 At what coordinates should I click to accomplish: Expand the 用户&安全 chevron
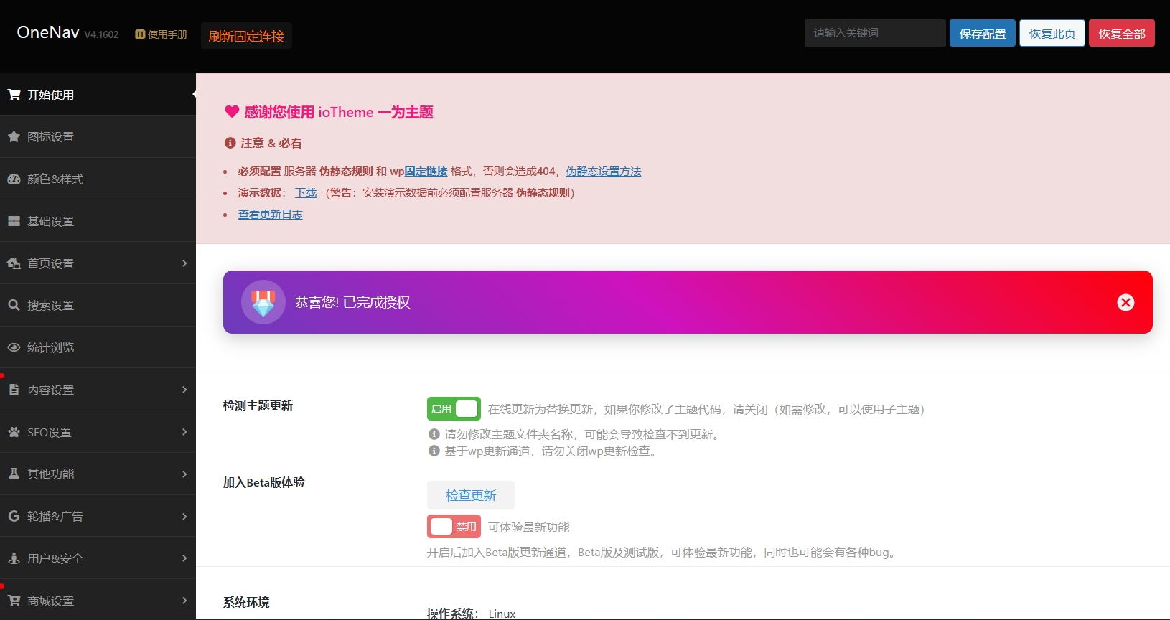click(x=184, y=558)
